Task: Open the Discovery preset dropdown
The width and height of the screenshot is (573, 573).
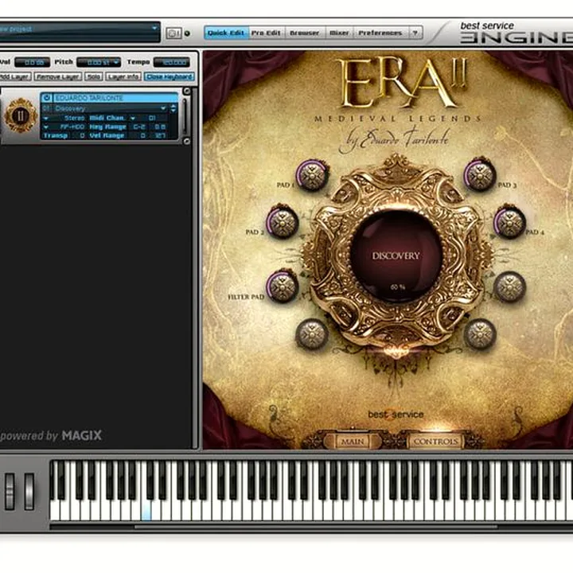Action: [163, 108]
